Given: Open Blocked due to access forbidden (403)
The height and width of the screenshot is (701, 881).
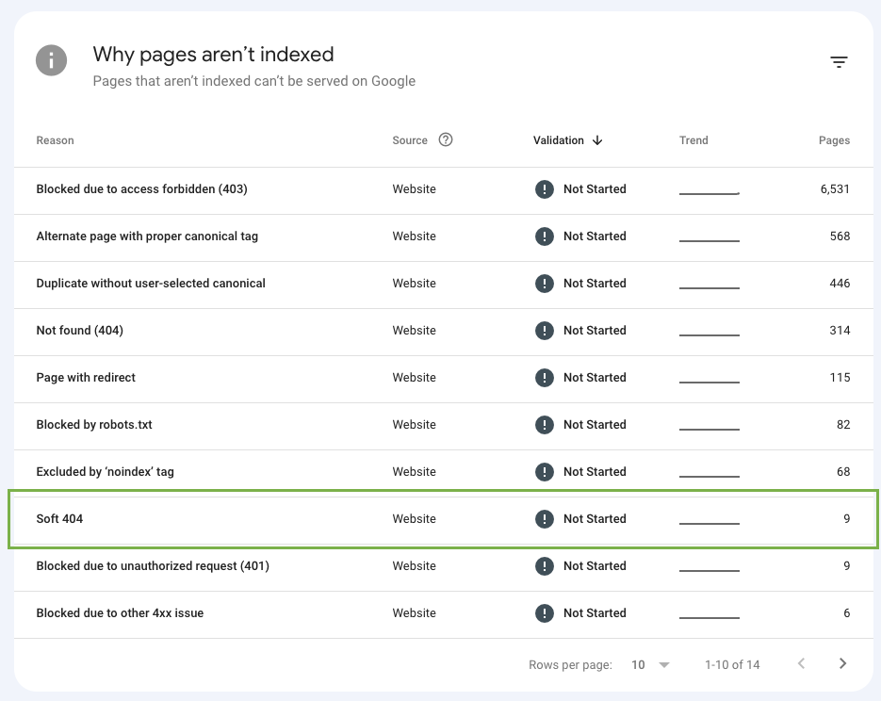Looking at the screenshot, I should pos(141,189).
